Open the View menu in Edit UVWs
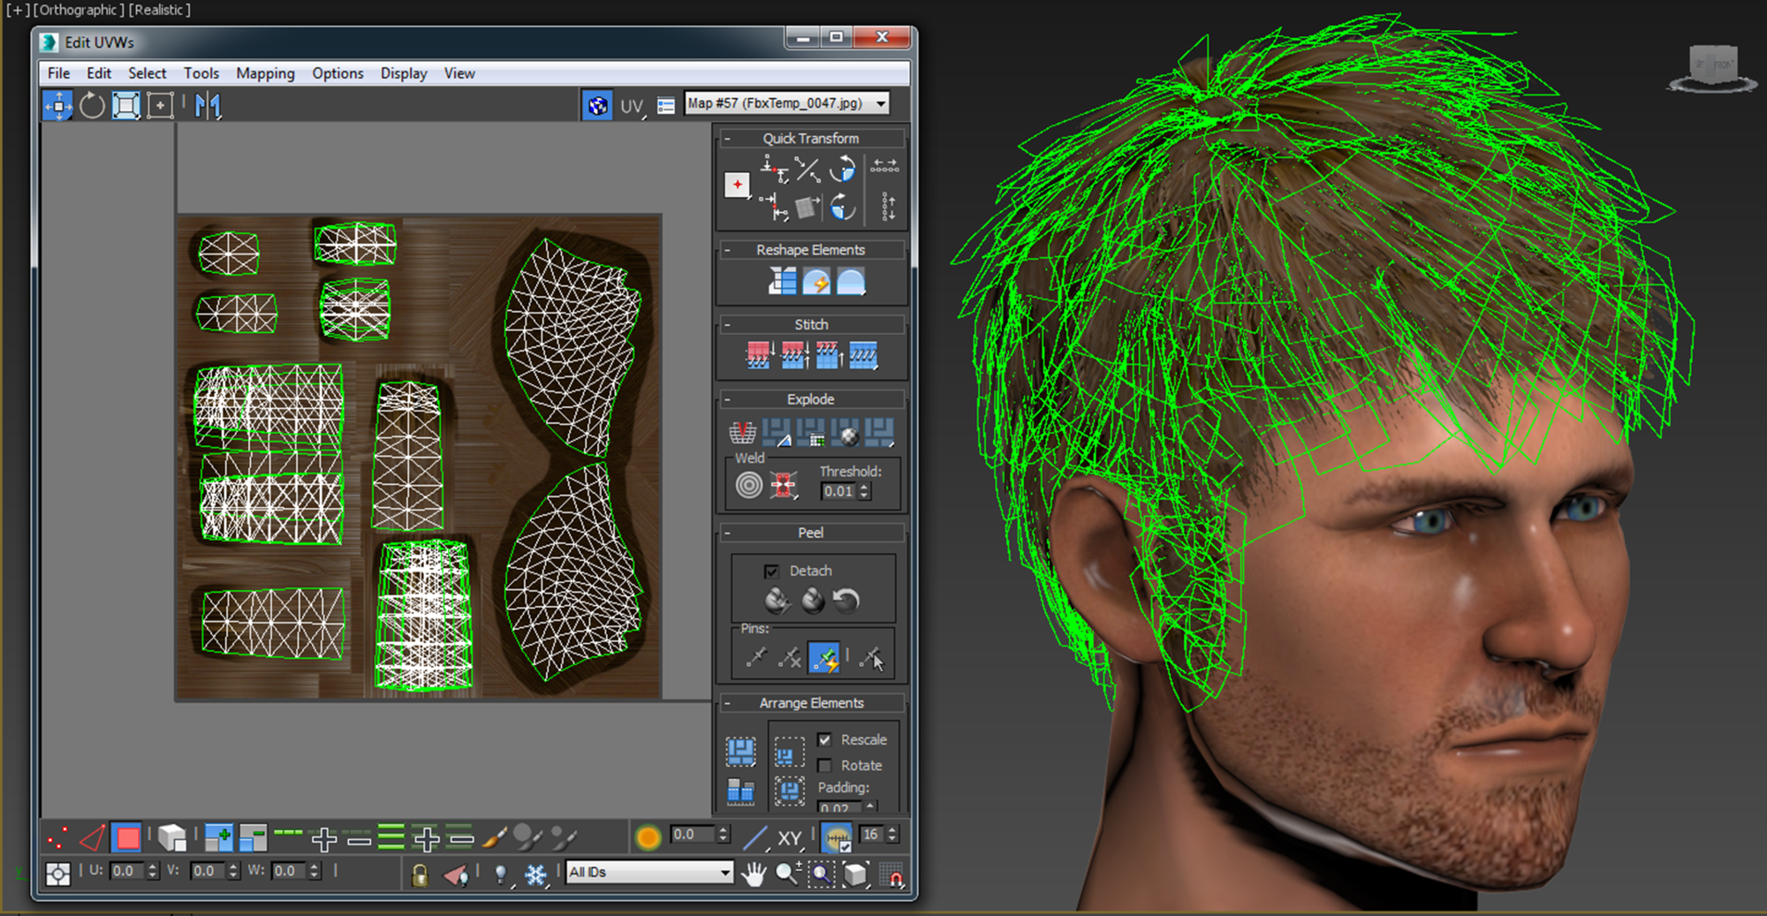Screen dimensions: 1767x916 [459, 73]
